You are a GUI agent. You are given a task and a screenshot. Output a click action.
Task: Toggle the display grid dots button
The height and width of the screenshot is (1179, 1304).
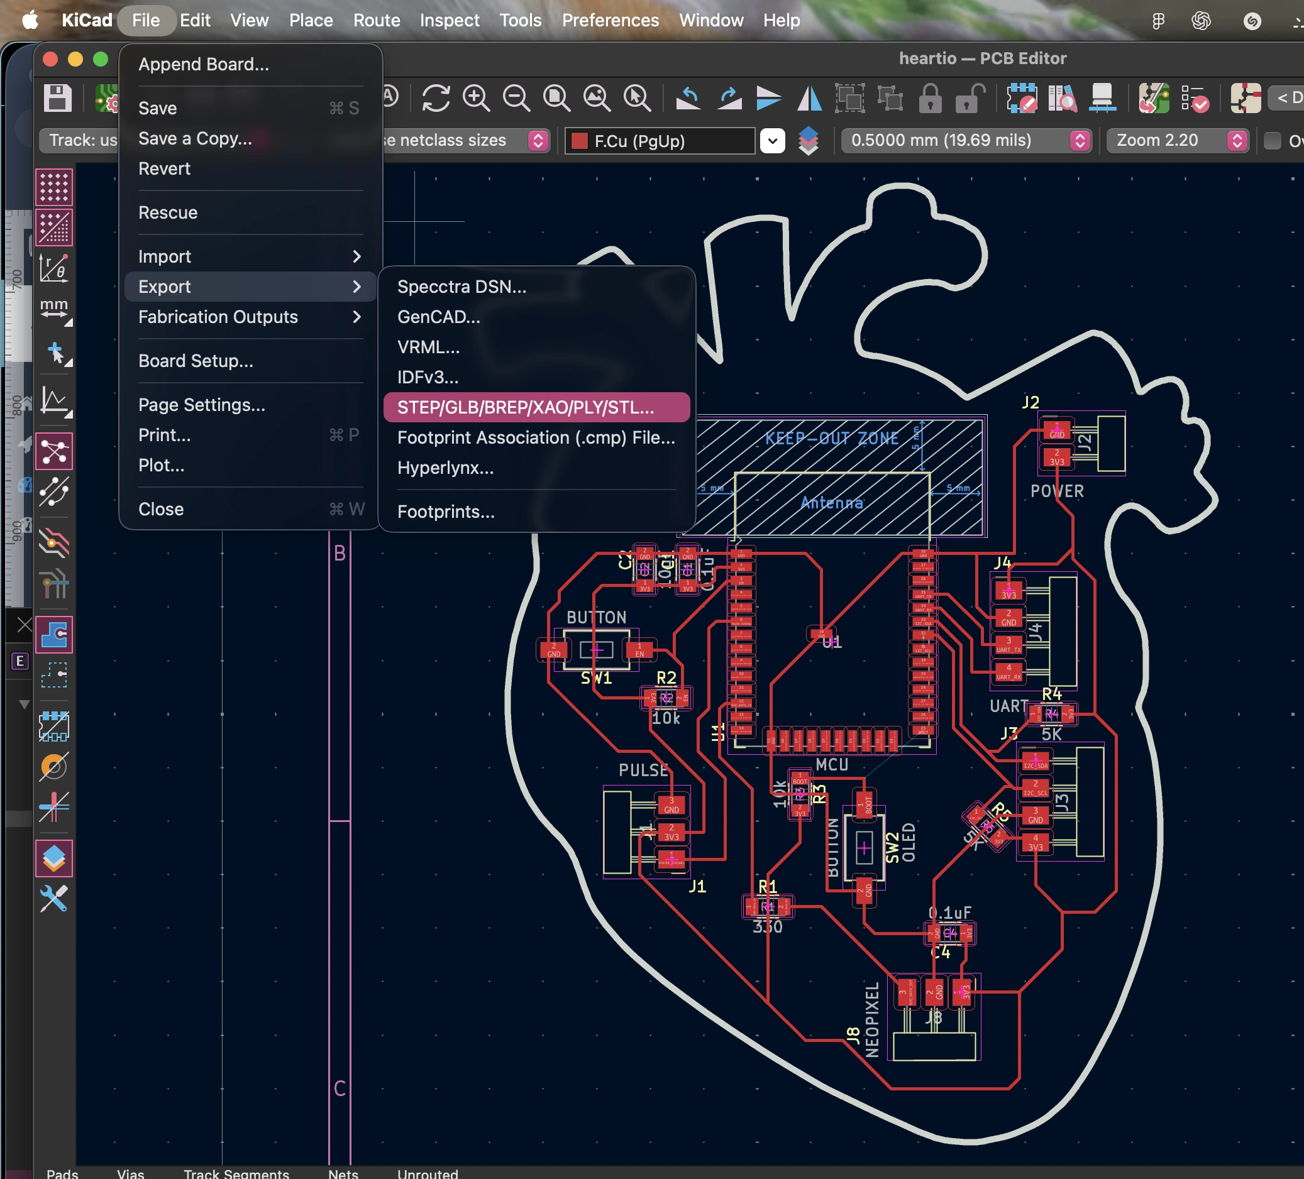(54, 187)
